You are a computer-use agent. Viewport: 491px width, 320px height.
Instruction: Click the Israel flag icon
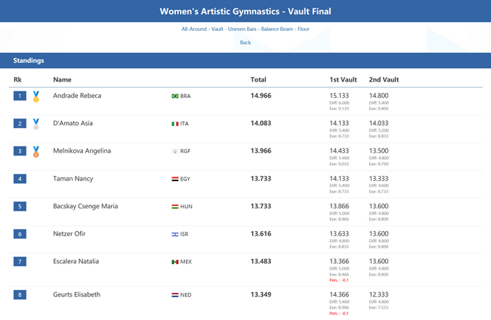point(175,234)
